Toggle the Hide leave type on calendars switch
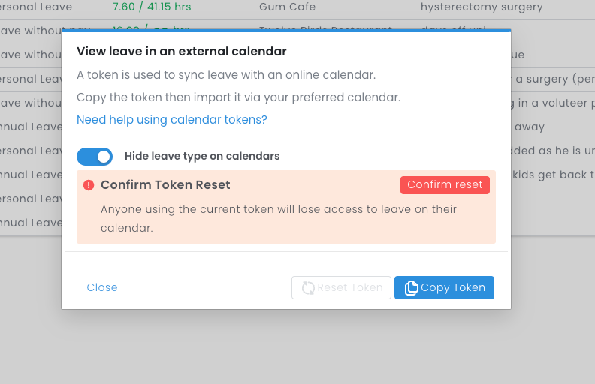Viewport: 595px width, 384px height. coord(95,156)
